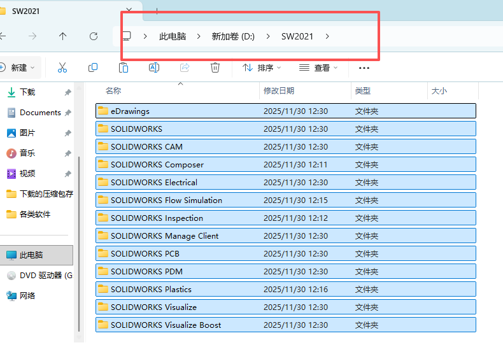Select the SOLIDWORKS Flow Simulation folder

pos(286,200)
